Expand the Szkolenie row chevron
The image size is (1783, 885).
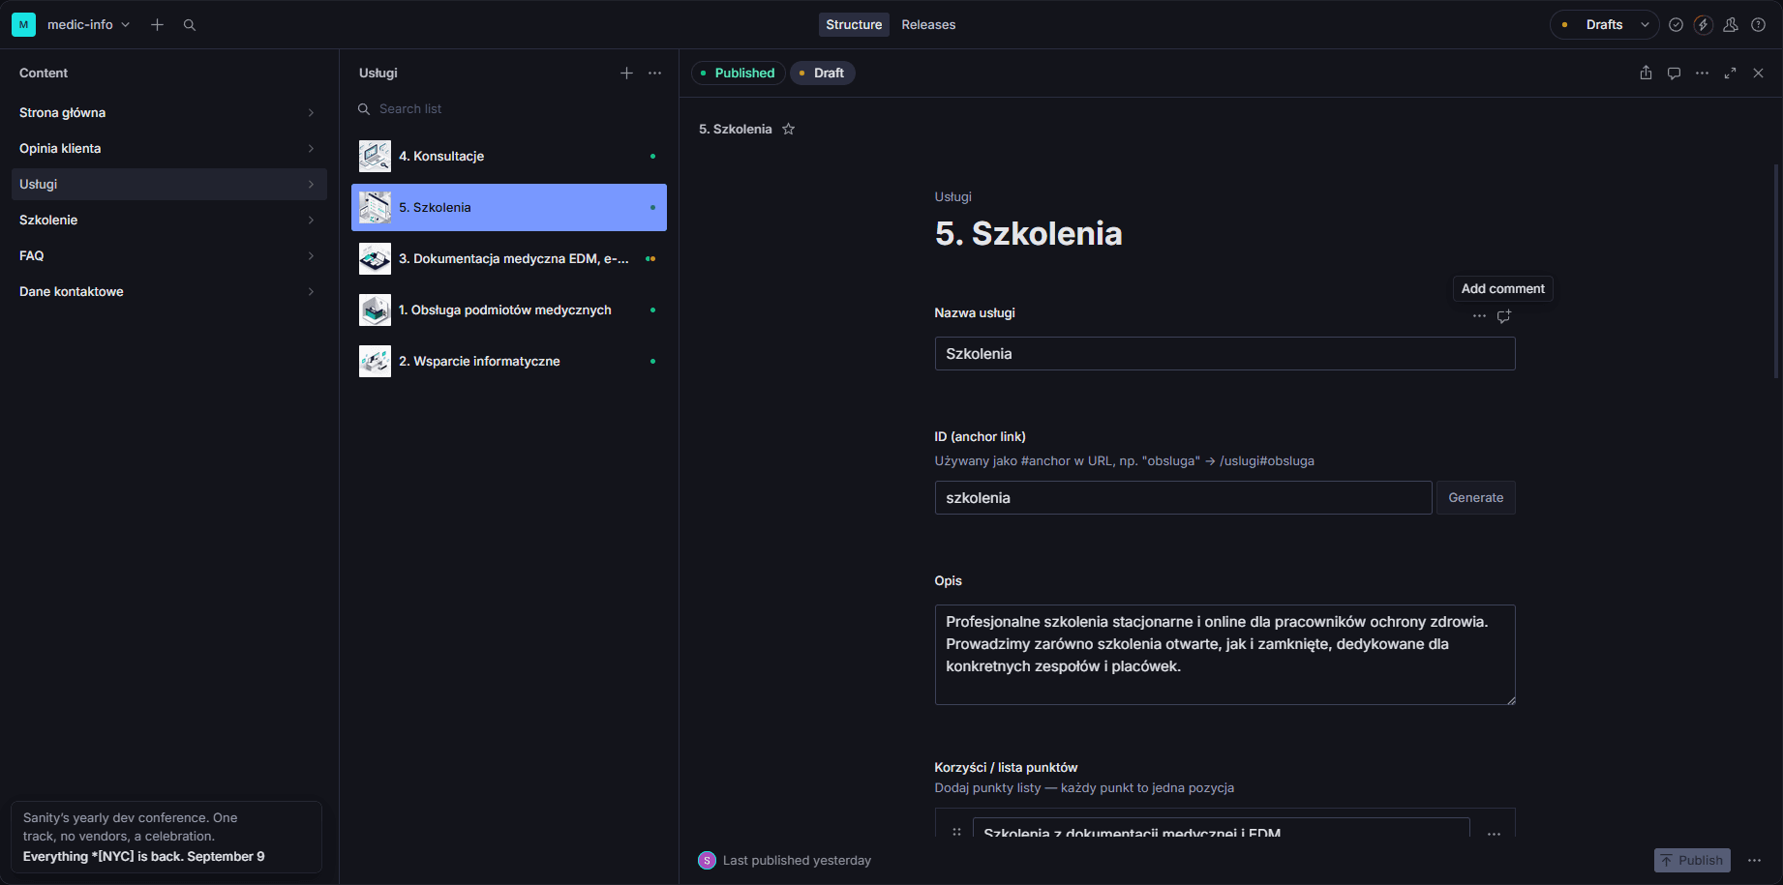(311, 221)
